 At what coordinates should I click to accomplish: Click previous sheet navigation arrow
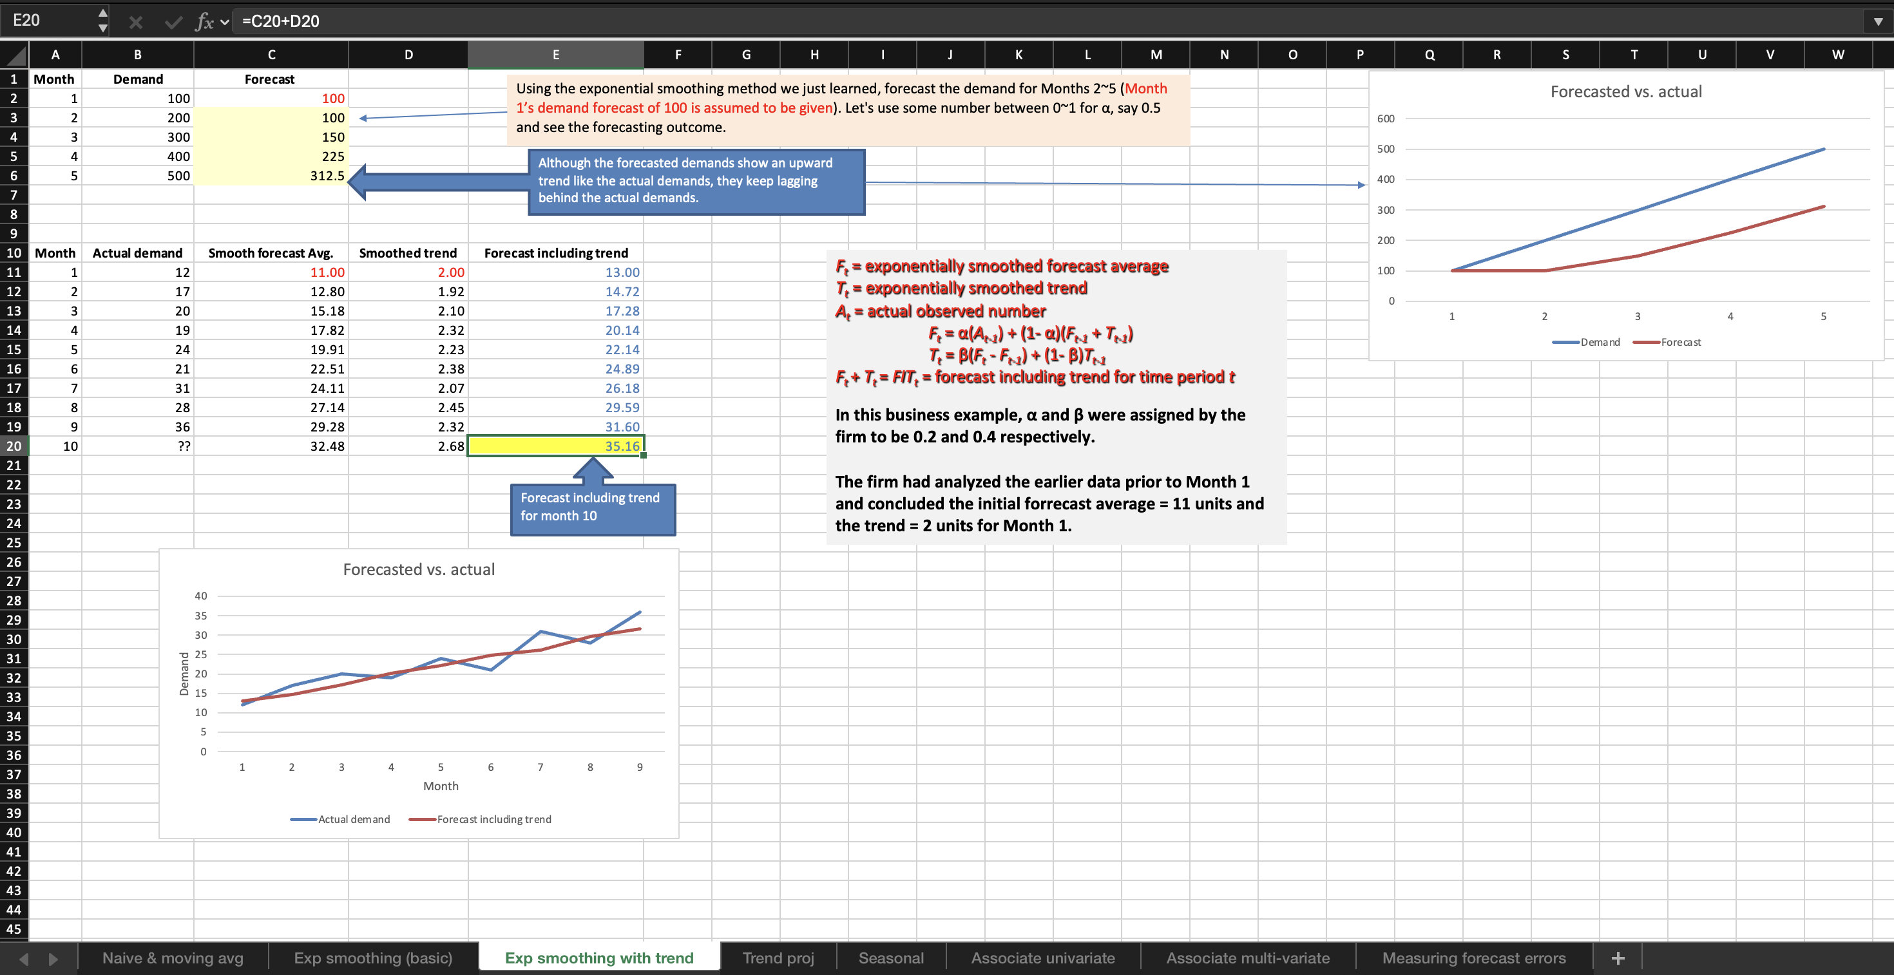coord(24,959)
